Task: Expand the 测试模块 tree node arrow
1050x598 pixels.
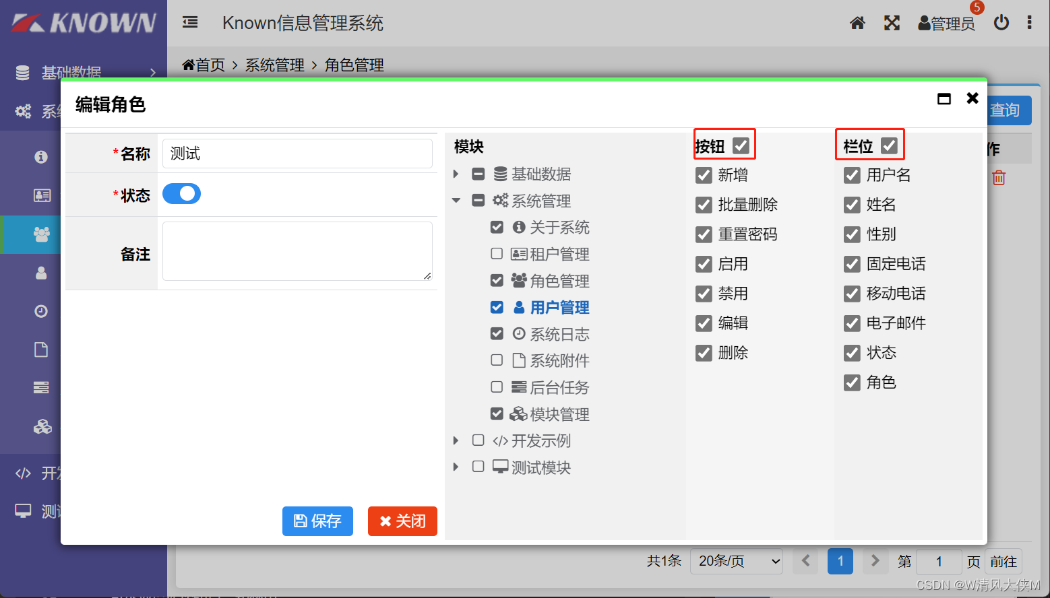Action: click(x=456, y=467)
